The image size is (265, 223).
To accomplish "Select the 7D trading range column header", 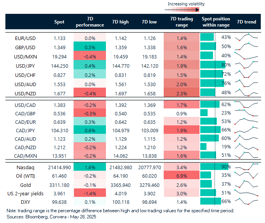I will (x=179, y=22).
